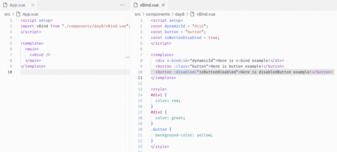Click the color: red declaration
The image size is (337, 152).
[x=168, y=100]
